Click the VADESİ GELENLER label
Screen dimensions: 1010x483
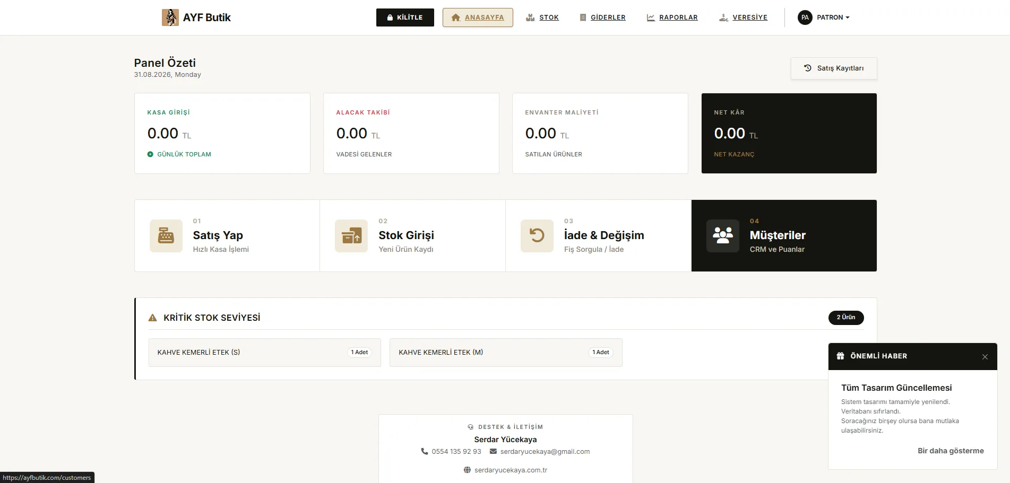pyautogui.click(x=364, y=154)
